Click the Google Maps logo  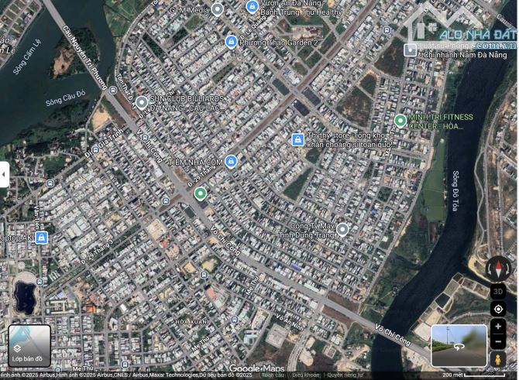256,368
